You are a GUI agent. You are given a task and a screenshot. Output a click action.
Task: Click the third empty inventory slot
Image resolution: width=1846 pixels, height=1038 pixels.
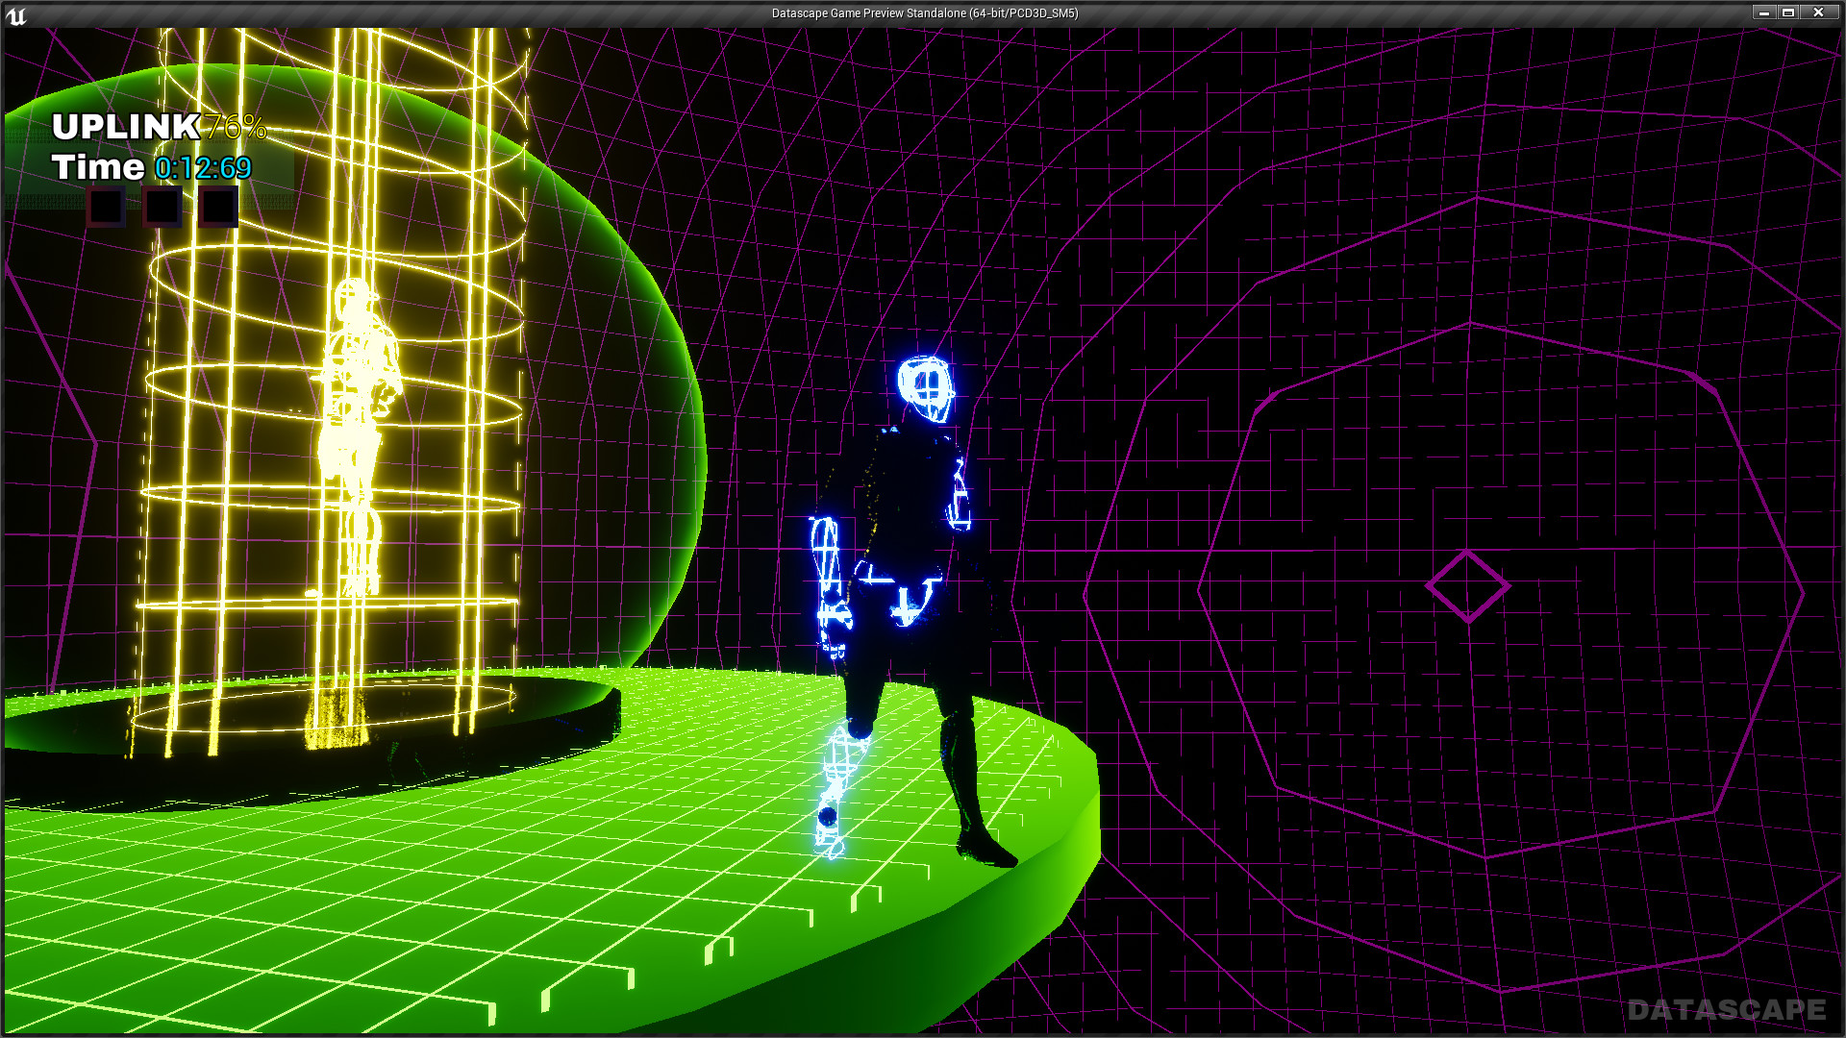pos(218,207)
